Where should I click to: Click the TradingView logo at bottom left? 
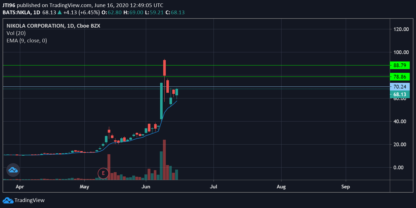(x=8, y=200)
